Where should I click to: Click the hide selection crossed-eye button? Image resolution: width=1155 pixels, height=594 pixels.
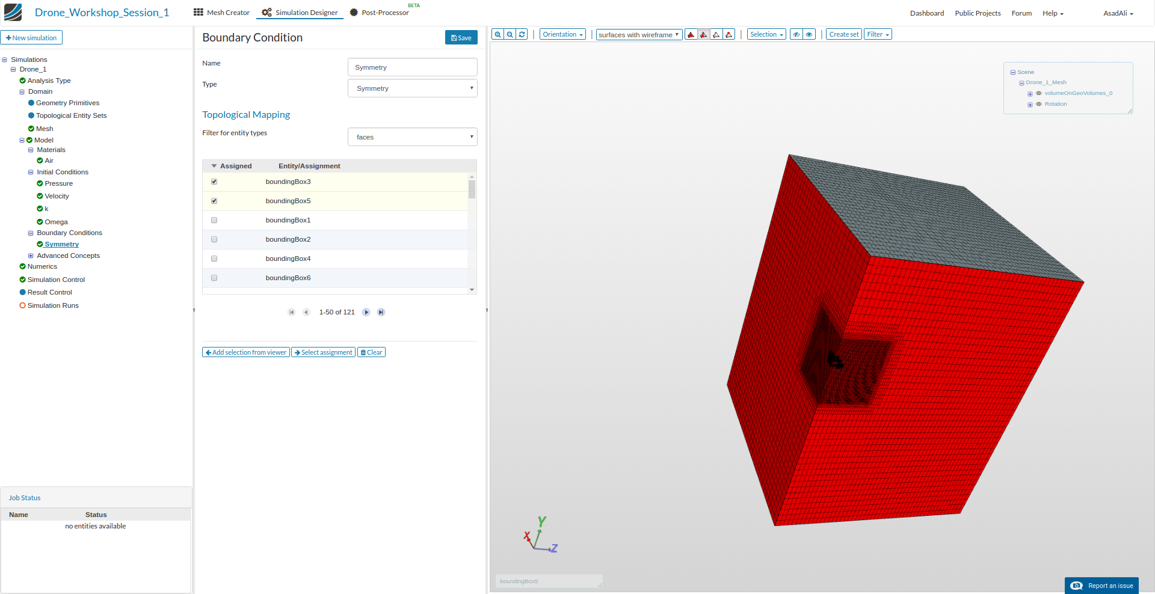[x=796, y=34]
